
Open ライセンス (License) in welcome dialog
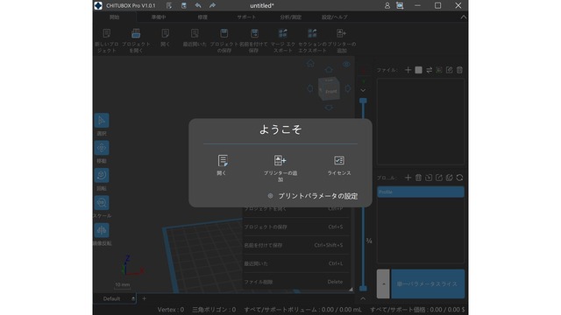tap(339, 160)
